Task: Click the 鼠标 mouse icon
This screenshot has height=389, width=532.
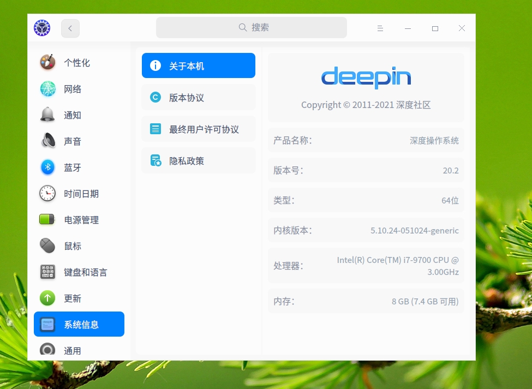Action: click(x=47, y=246)
